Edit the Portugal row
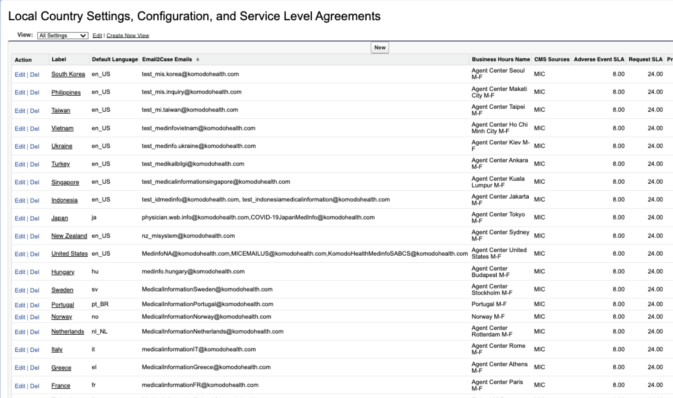673x398 pixels. pyautogui.click(x=20, y=305)
